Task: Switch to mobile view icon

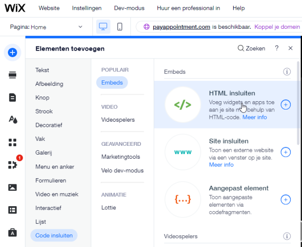Action: [x=119, y=27]
